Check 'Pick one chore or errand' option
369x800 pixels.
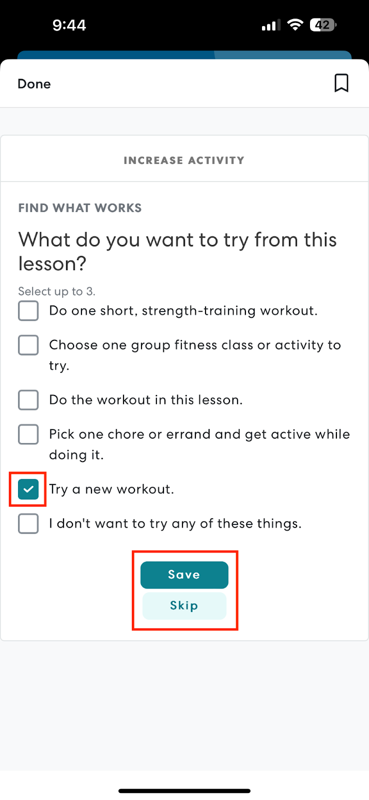pyautogui.click(x=28, y=434)
